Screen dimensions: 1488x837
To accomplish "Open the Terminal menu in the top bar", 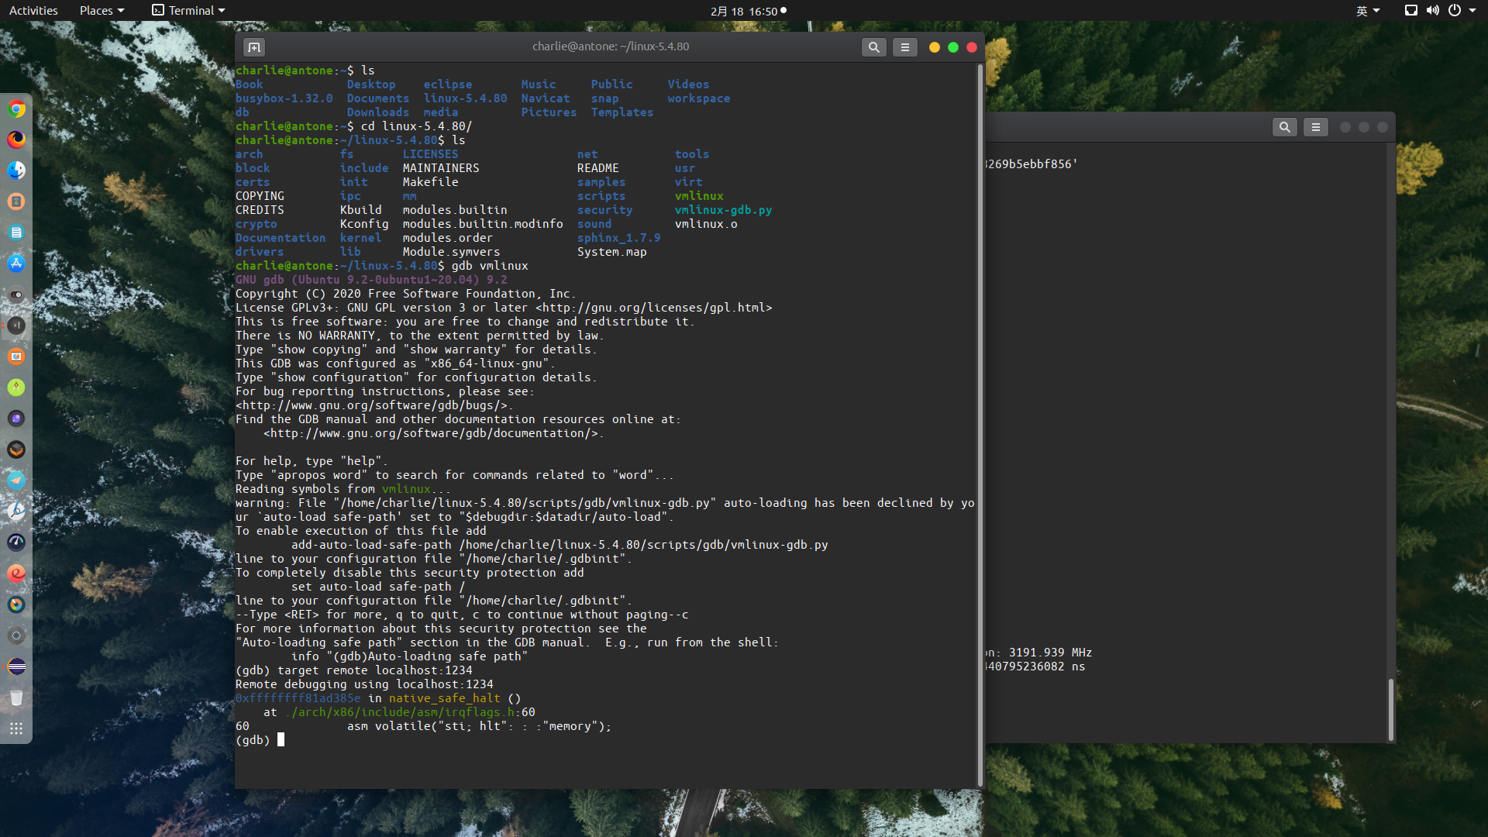I will click(x=187, y=10).
